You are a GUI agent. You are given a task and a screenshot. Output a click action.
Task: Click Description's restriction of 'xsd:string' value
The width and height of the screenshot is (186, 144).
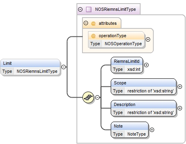point(151,112)
